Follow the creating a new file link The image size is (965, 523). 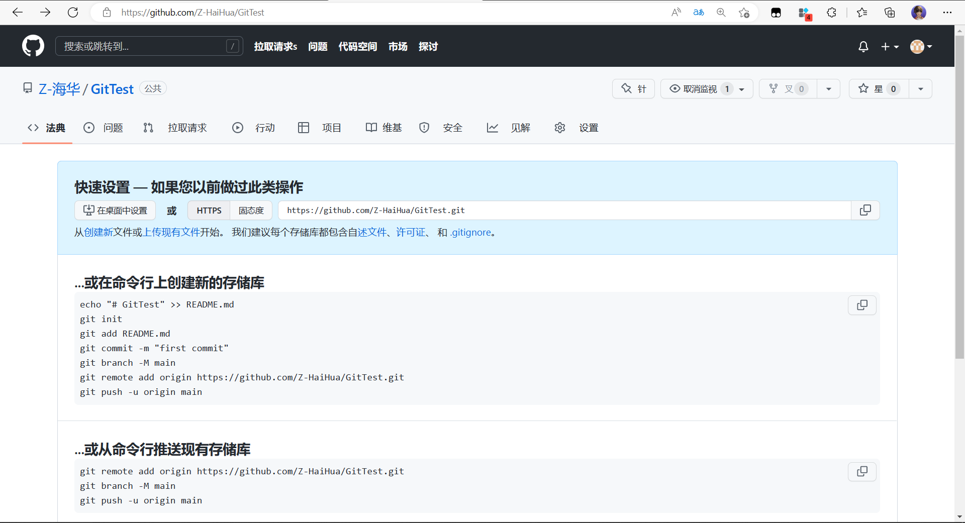tap(99, 232)
